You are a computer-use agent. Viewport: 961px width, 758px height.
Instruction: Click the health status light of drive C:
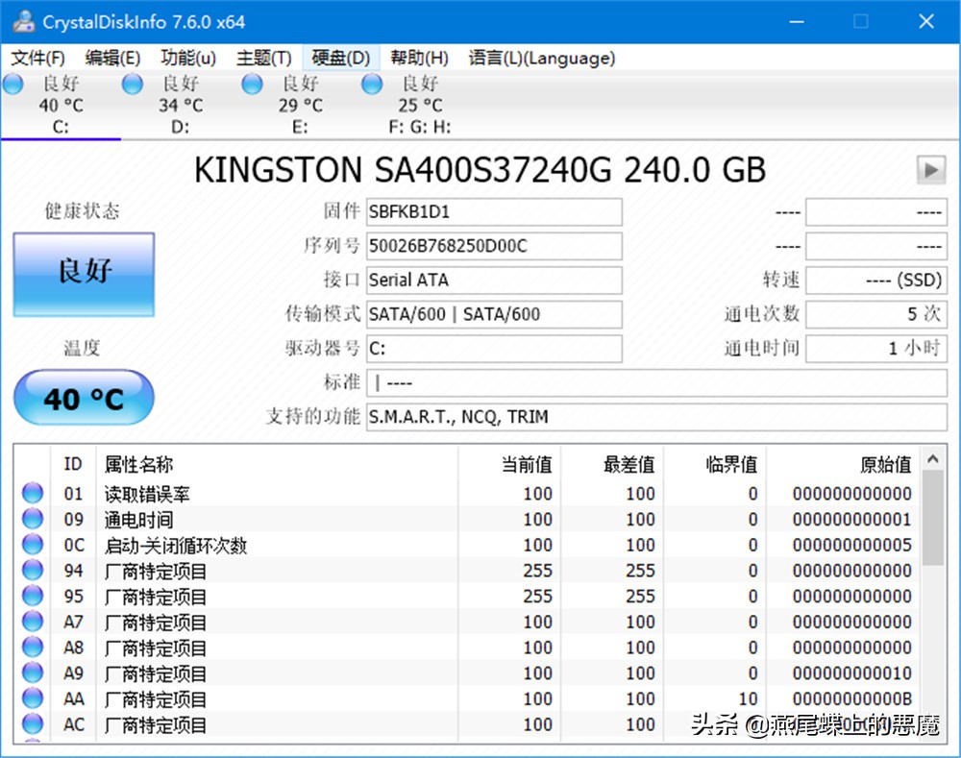coord(13,85)
